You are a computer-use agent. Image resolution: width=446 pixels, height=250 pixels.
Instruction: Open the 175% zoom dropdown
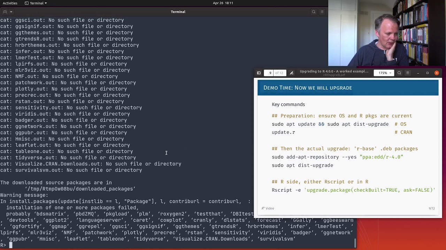click(385, 73)
